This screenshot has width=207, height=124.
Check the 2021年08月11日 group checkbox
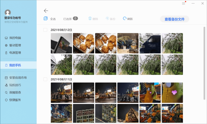click(45, 79)
